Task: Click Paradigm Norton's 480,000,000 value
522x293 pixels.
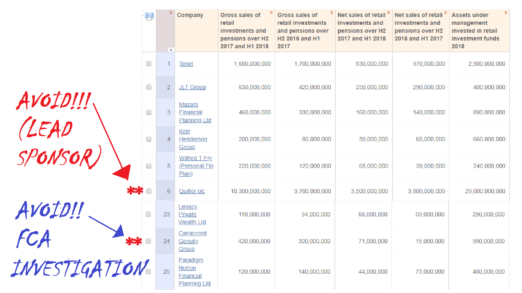Action: click(488, 272)
